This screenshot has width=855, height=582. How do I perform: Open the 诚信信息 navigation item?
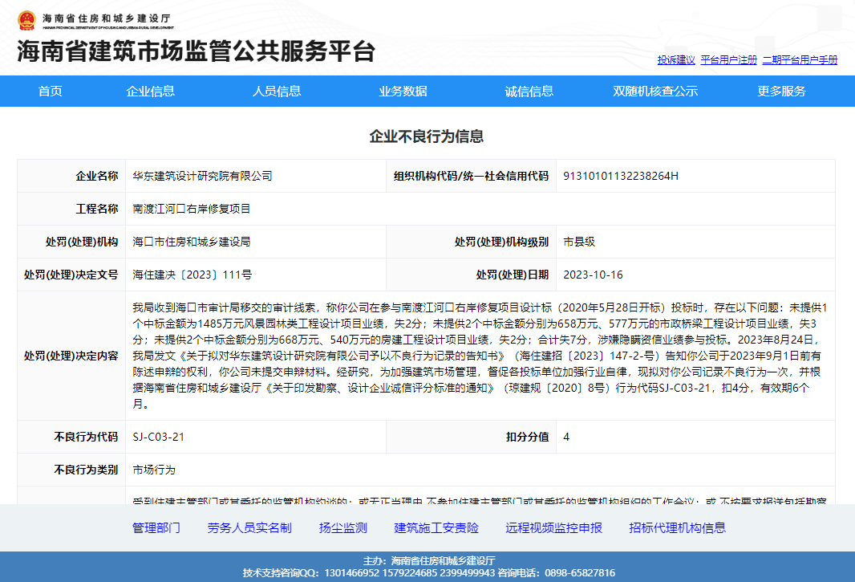(x=529, y=91)
